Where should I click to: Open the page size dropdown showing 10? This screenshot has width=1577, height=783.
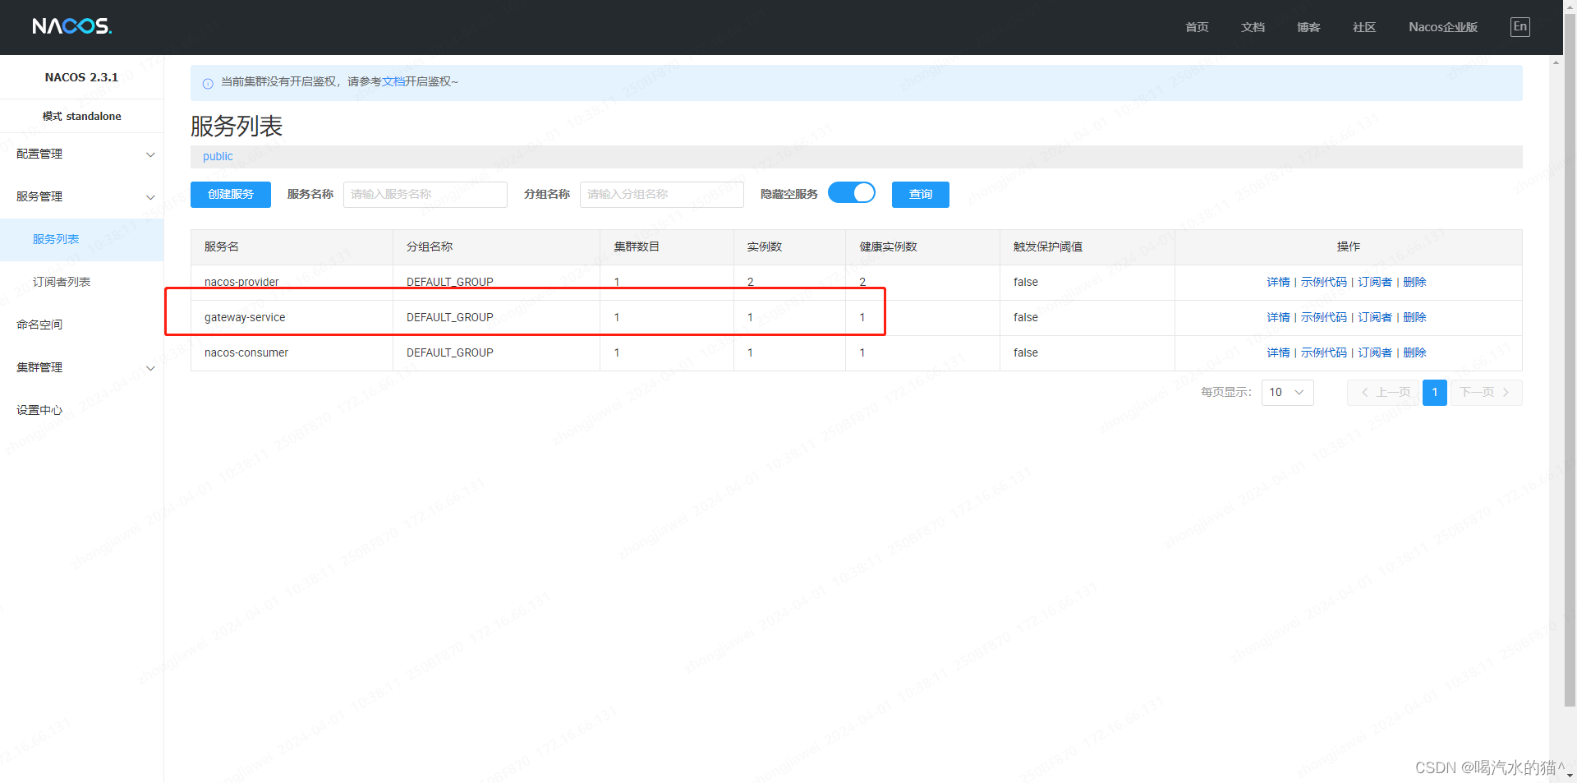1287,393
